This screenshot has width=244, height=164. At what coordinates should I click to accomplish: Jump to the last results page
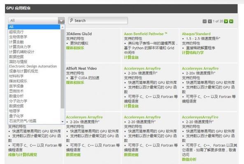231,21
